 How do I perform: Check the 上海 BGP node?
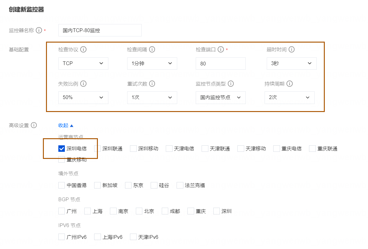[88, 211]
